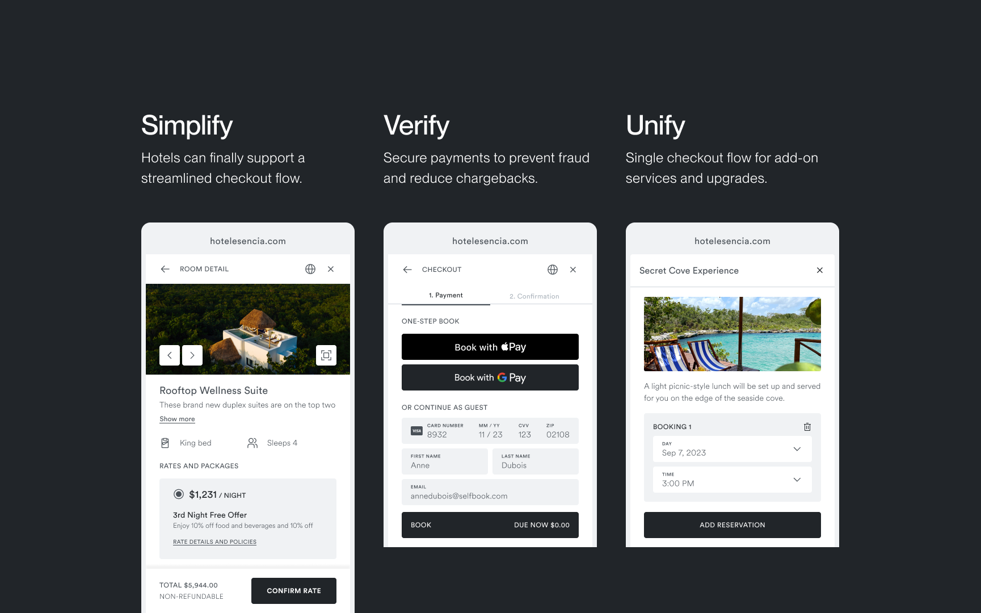Screen dimensions: 981x613
Task: Click the Email input field
Action: (x=490, y=492)
